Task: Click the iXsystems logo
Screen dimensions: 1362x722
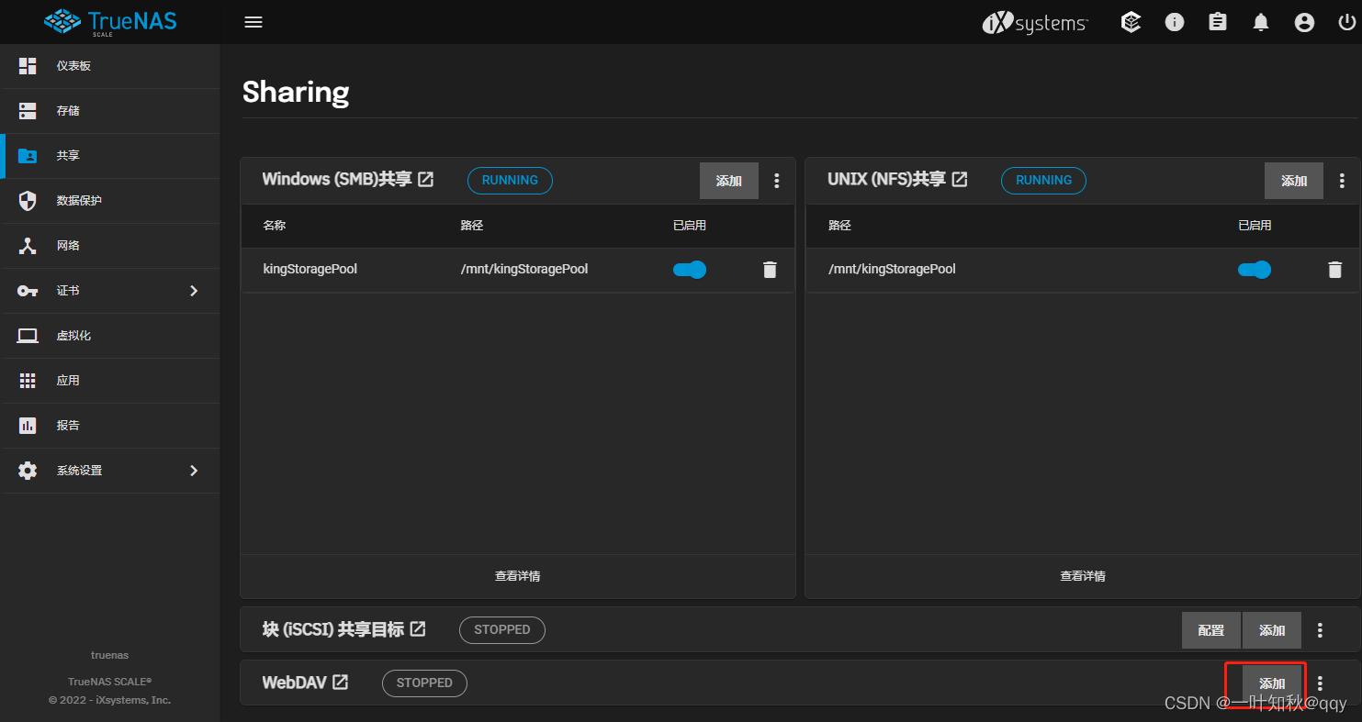Action: pos(1035,23)
